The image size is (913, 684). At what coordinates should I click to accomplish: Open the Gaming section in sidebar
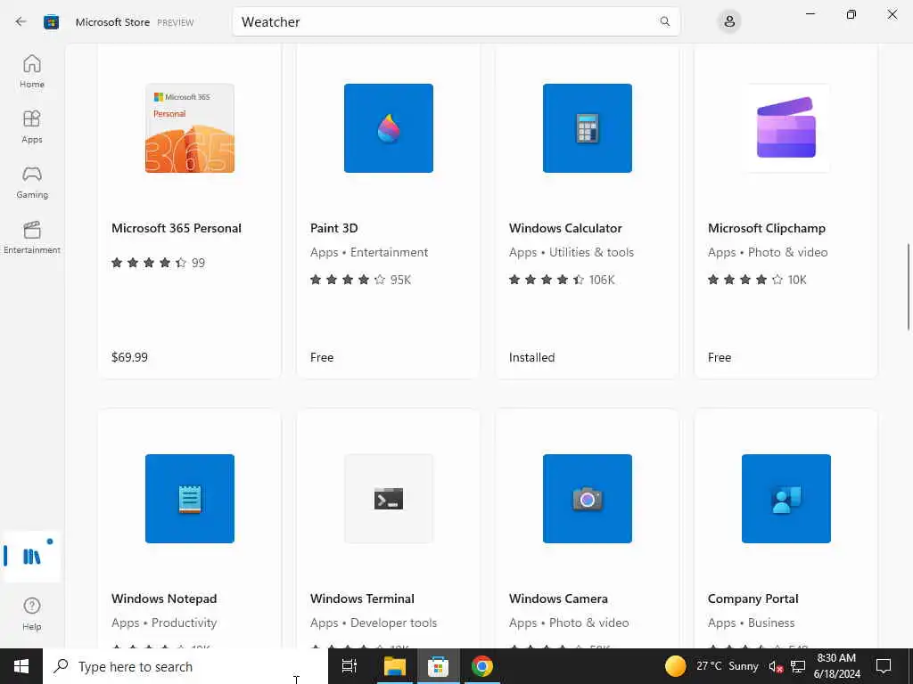pos(32,182)
